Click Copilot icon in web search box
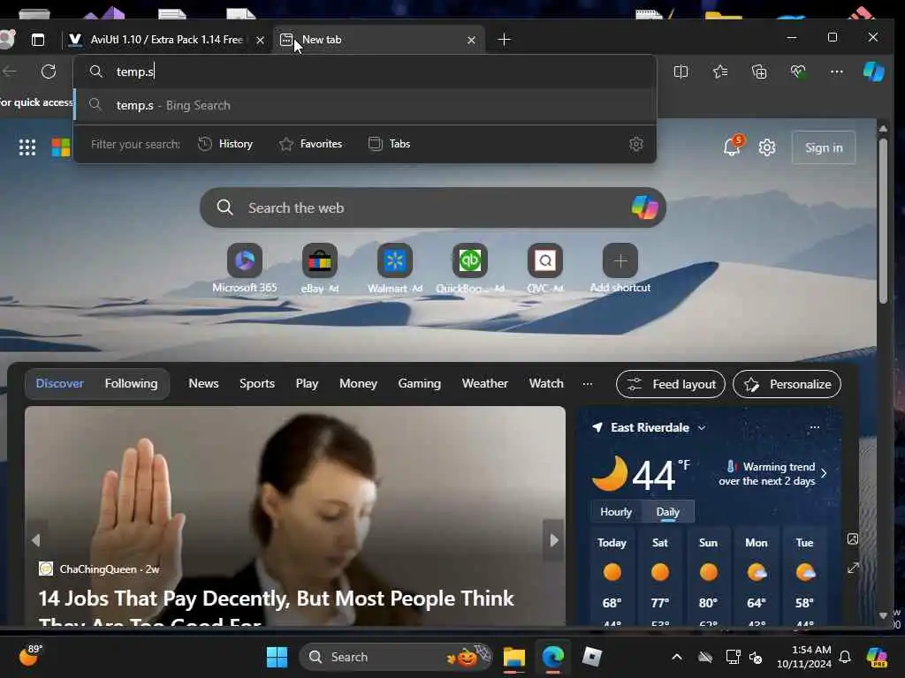The image size is (905, 678). [644, 207]
